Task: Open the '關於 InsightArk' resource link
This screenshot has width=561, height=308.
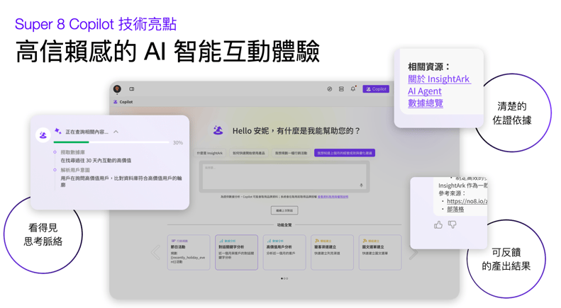Action: pyautogui.click(x=439, y=79)
